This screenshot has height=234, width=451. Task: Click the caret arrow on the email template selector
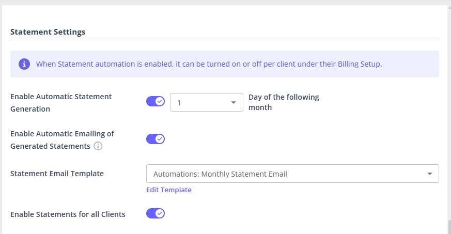(x=429, y=174)
